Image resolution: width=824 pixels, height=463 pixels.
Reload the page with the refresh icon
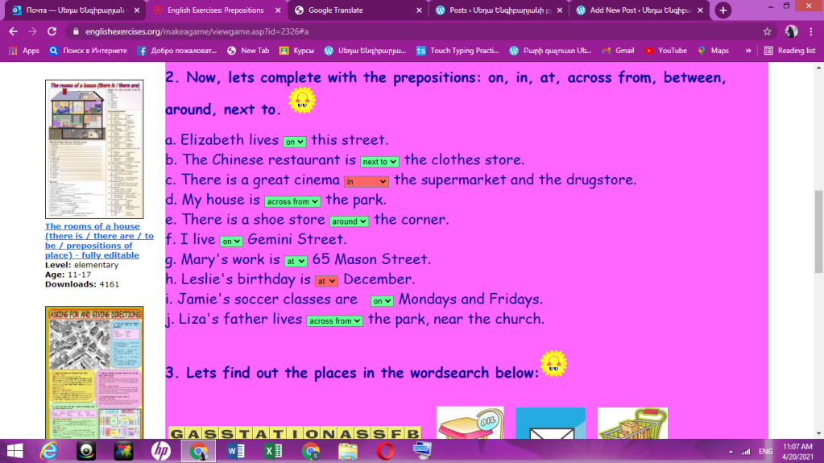click(52, 31)
